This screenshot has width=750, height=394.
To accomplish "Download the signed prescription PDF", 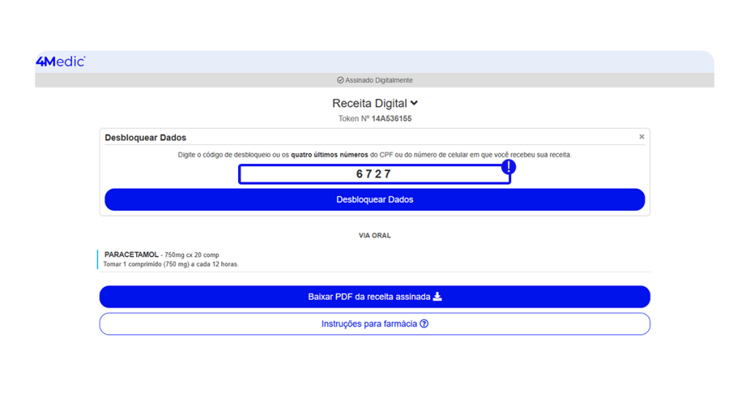I will point(374,297).
